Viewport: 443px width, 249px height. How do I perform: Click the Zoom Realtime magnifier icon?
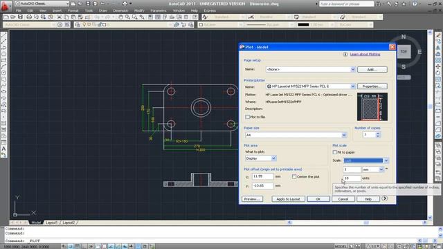pyautogui.click(x=127, y=17)
